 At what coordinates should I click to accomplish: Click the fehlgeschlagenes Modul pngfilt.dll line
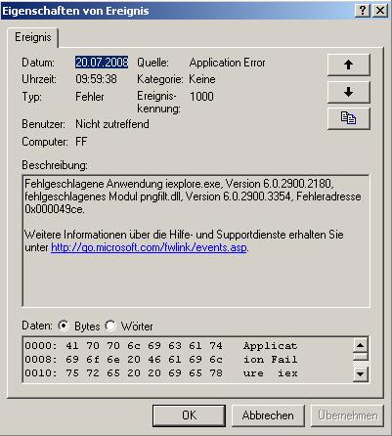(193, 196)
